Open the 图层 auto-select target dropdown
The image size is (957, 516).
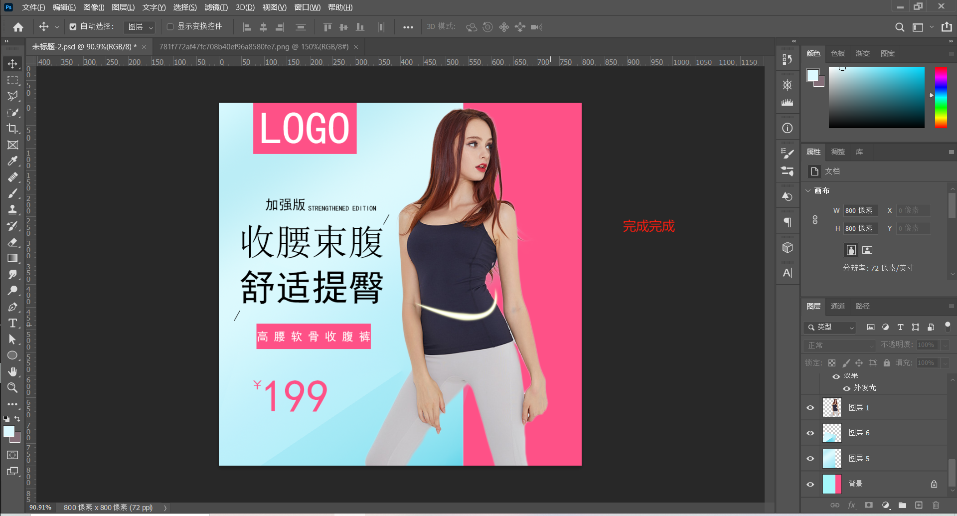pos(139,27)
